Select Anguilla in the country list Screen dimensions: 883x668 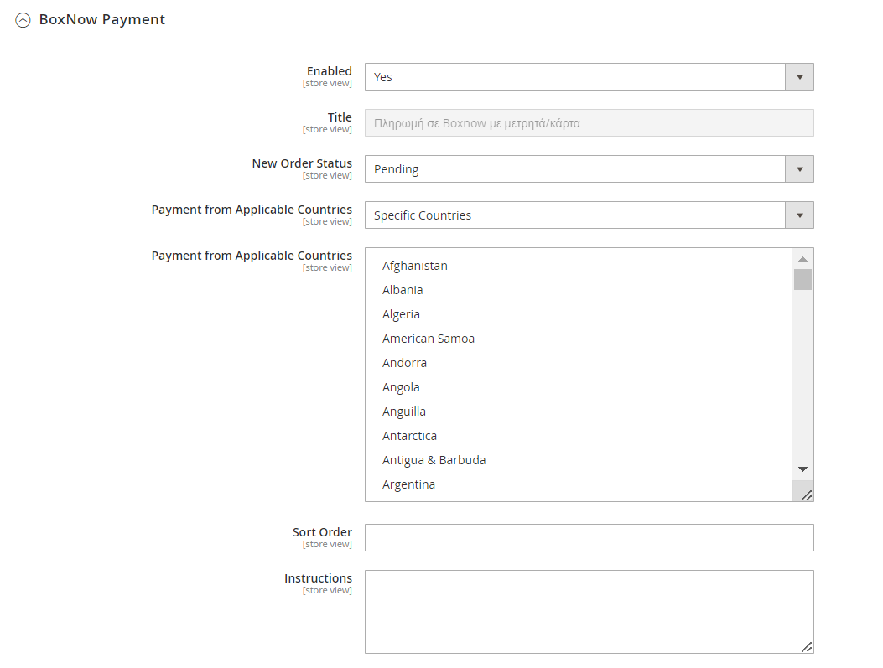pyautogui.click(x=404, y=412)
